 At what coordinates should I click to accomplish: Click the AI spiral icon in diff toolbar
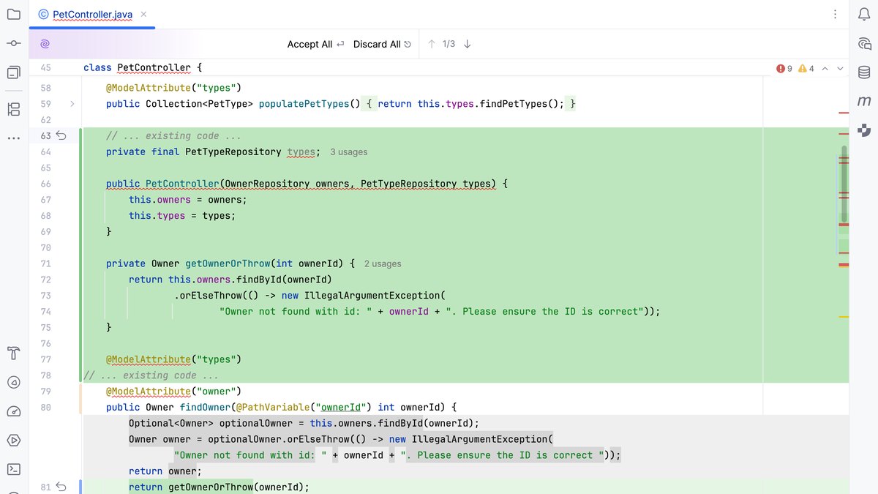pyautogui.click(x=45, y=44)
